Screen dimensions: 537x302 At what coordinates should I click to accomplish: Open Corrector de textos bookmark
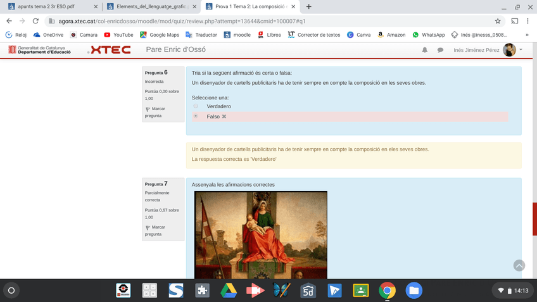tap(314, 35)
